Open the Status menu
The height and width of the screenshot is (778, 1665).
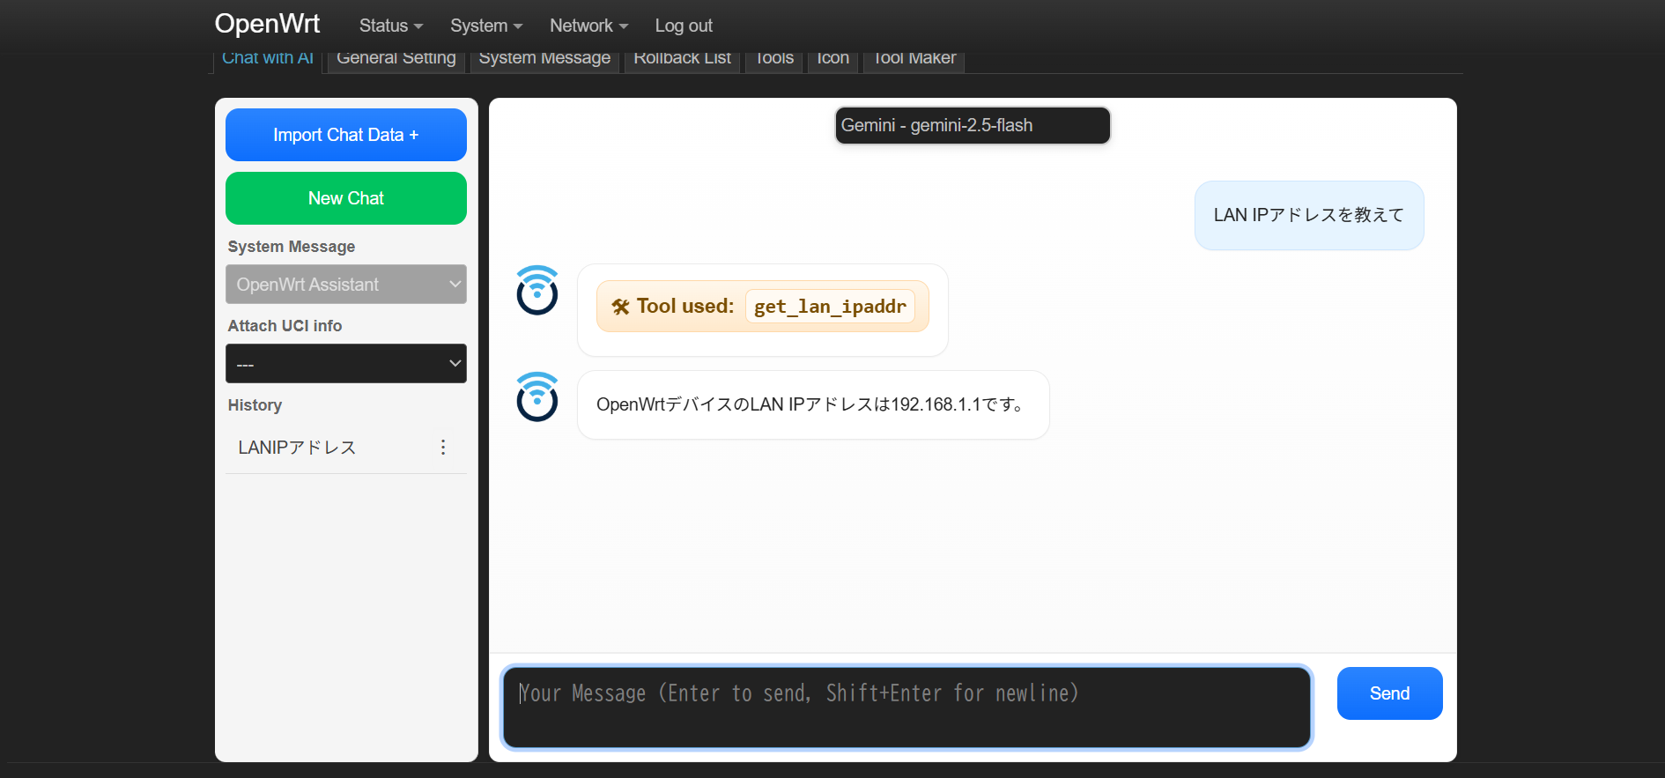point(390,26)
